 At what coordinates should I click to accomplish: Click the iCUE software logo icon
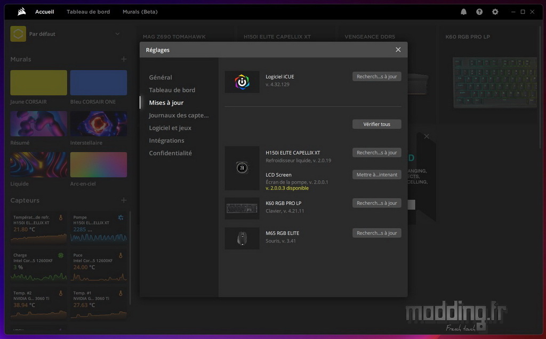tap(242, 82)
